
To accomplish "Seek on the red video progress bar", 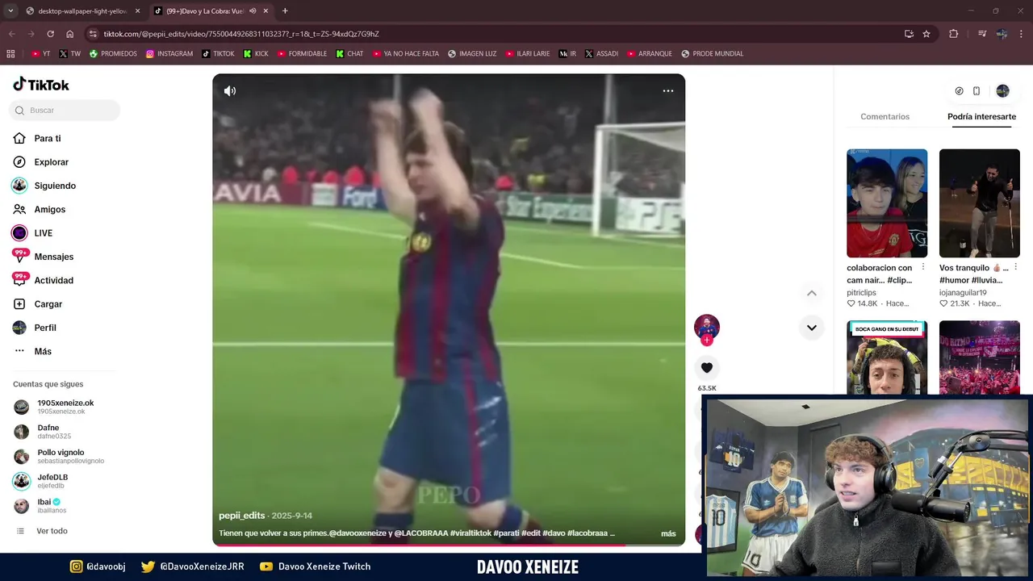I will tap(449, 545).
